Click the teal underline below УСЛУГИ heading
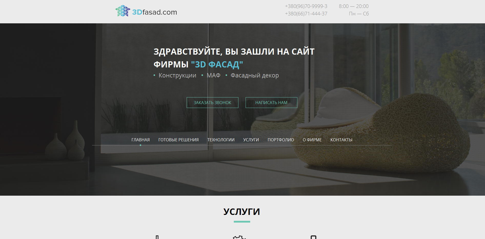The width and height of the screenshot is (485, 239). coord(242,221)
